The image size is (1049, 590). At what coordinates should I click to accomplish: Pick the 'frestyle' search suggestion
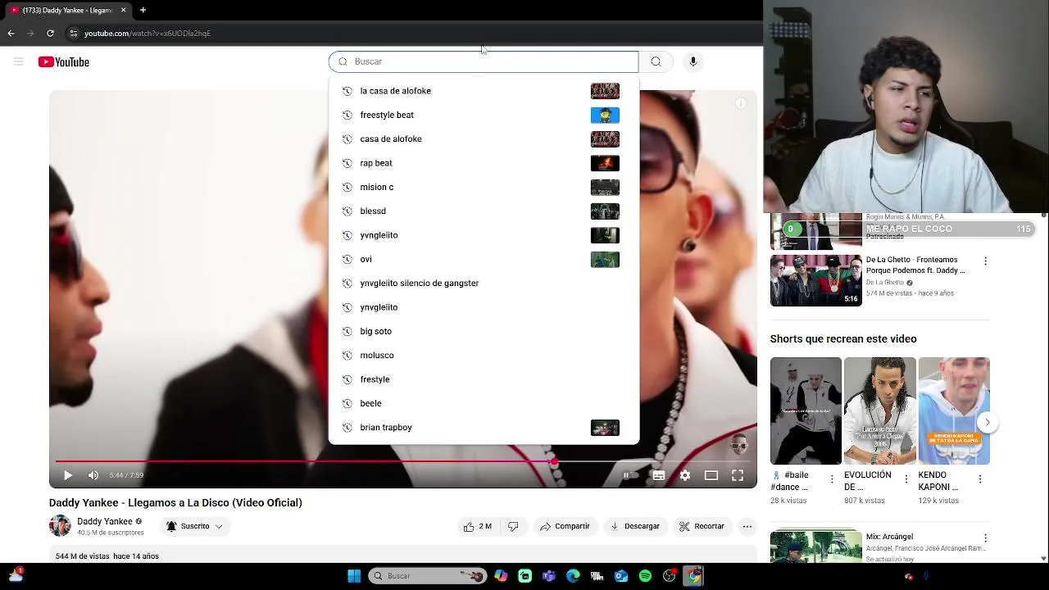tap(484, 379)
